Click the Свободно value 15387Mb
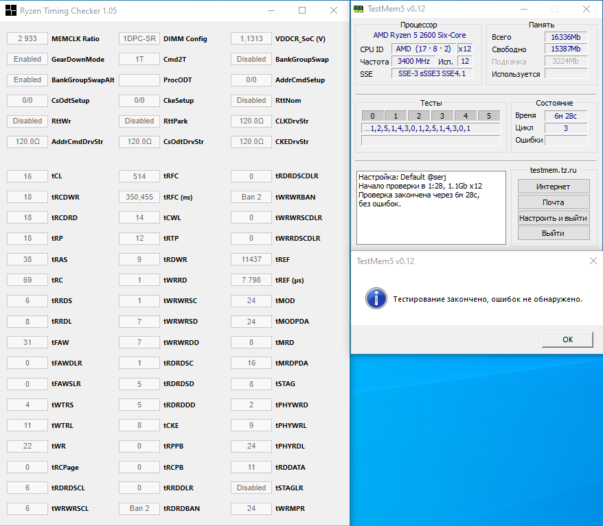603x526 pixels. tap(566, 49)
